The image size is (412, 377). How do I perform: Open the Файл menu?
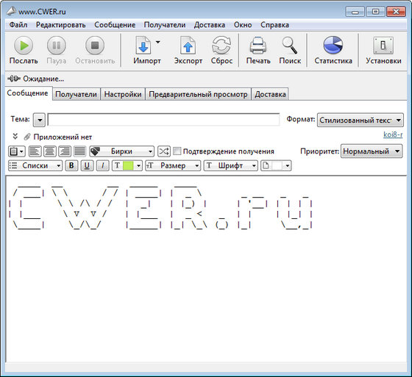pyautogui.click(x=18, y=25)
